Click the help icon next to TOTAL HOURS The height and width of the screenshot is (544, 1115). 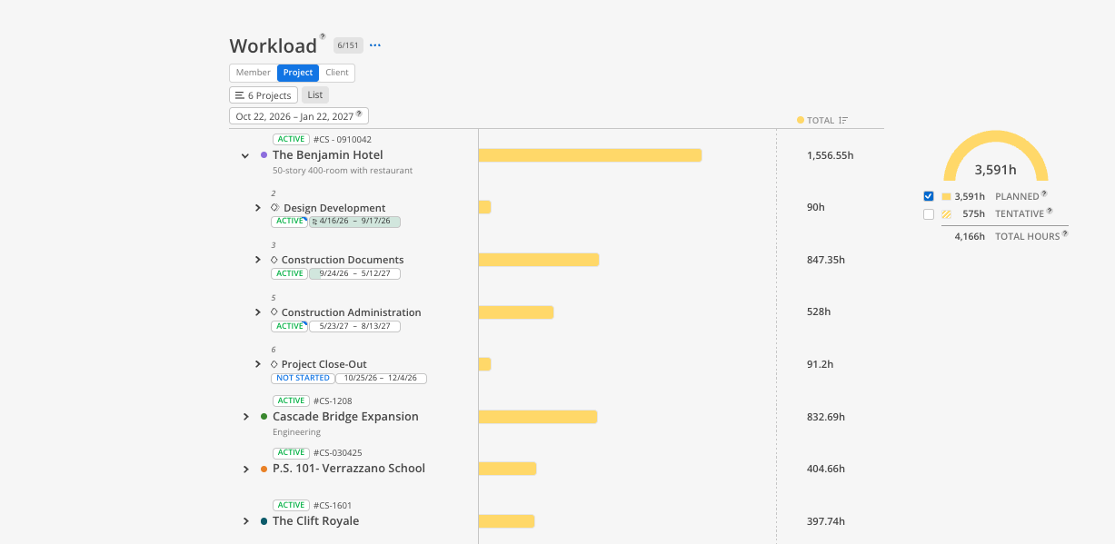point(1065,233)
